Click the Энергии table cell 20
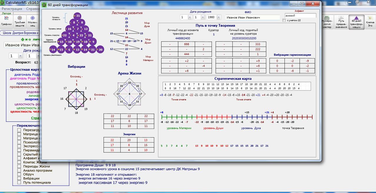This screenshot has width=376, height=193. click(129, 140)
